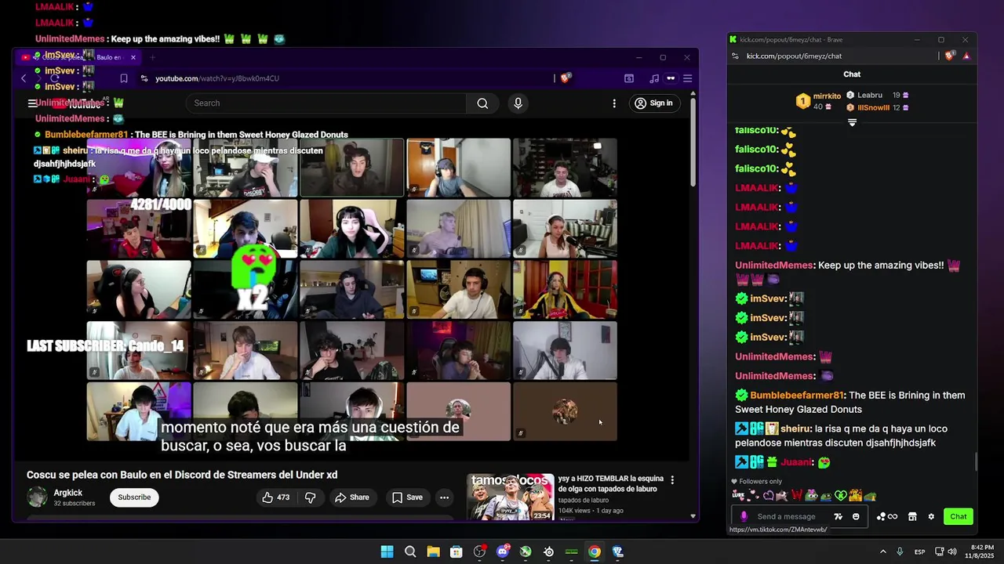This screenshot has width=1004, height=564.
Task: Start YouTube voice search with microphone
Action: pos(518,103)
